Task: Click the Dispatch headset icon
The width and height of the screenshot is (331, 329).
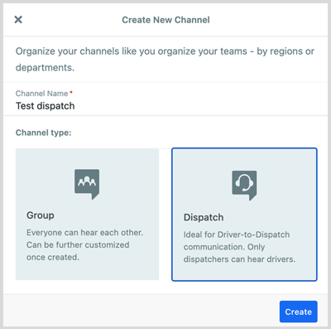Action: (x=244, y=186)
